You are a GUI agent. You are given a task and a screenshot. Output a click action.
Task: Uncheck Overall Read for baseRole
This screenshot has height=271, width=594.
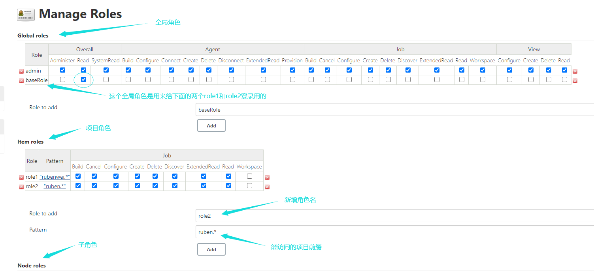click(83, 80)
